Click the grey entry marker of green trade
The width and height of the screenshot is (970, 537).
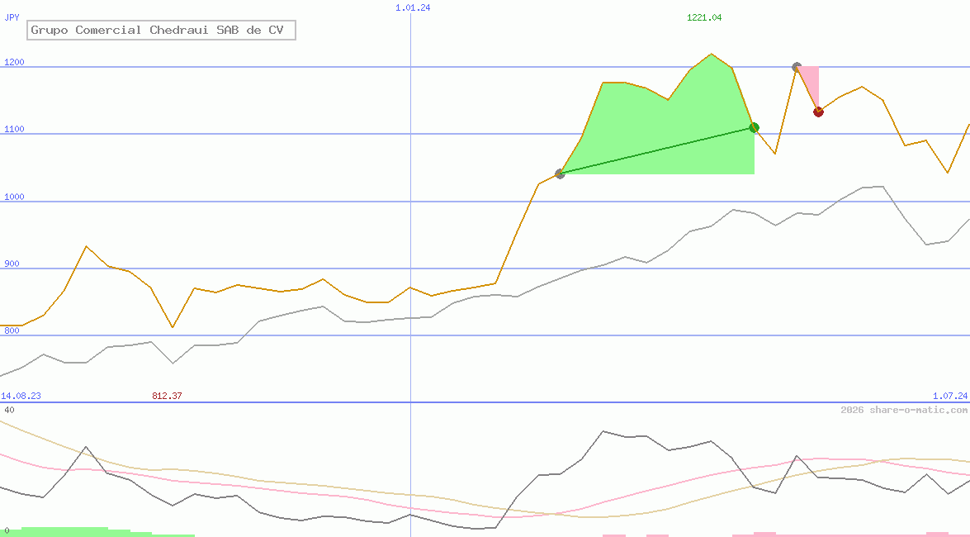point(560,174)
